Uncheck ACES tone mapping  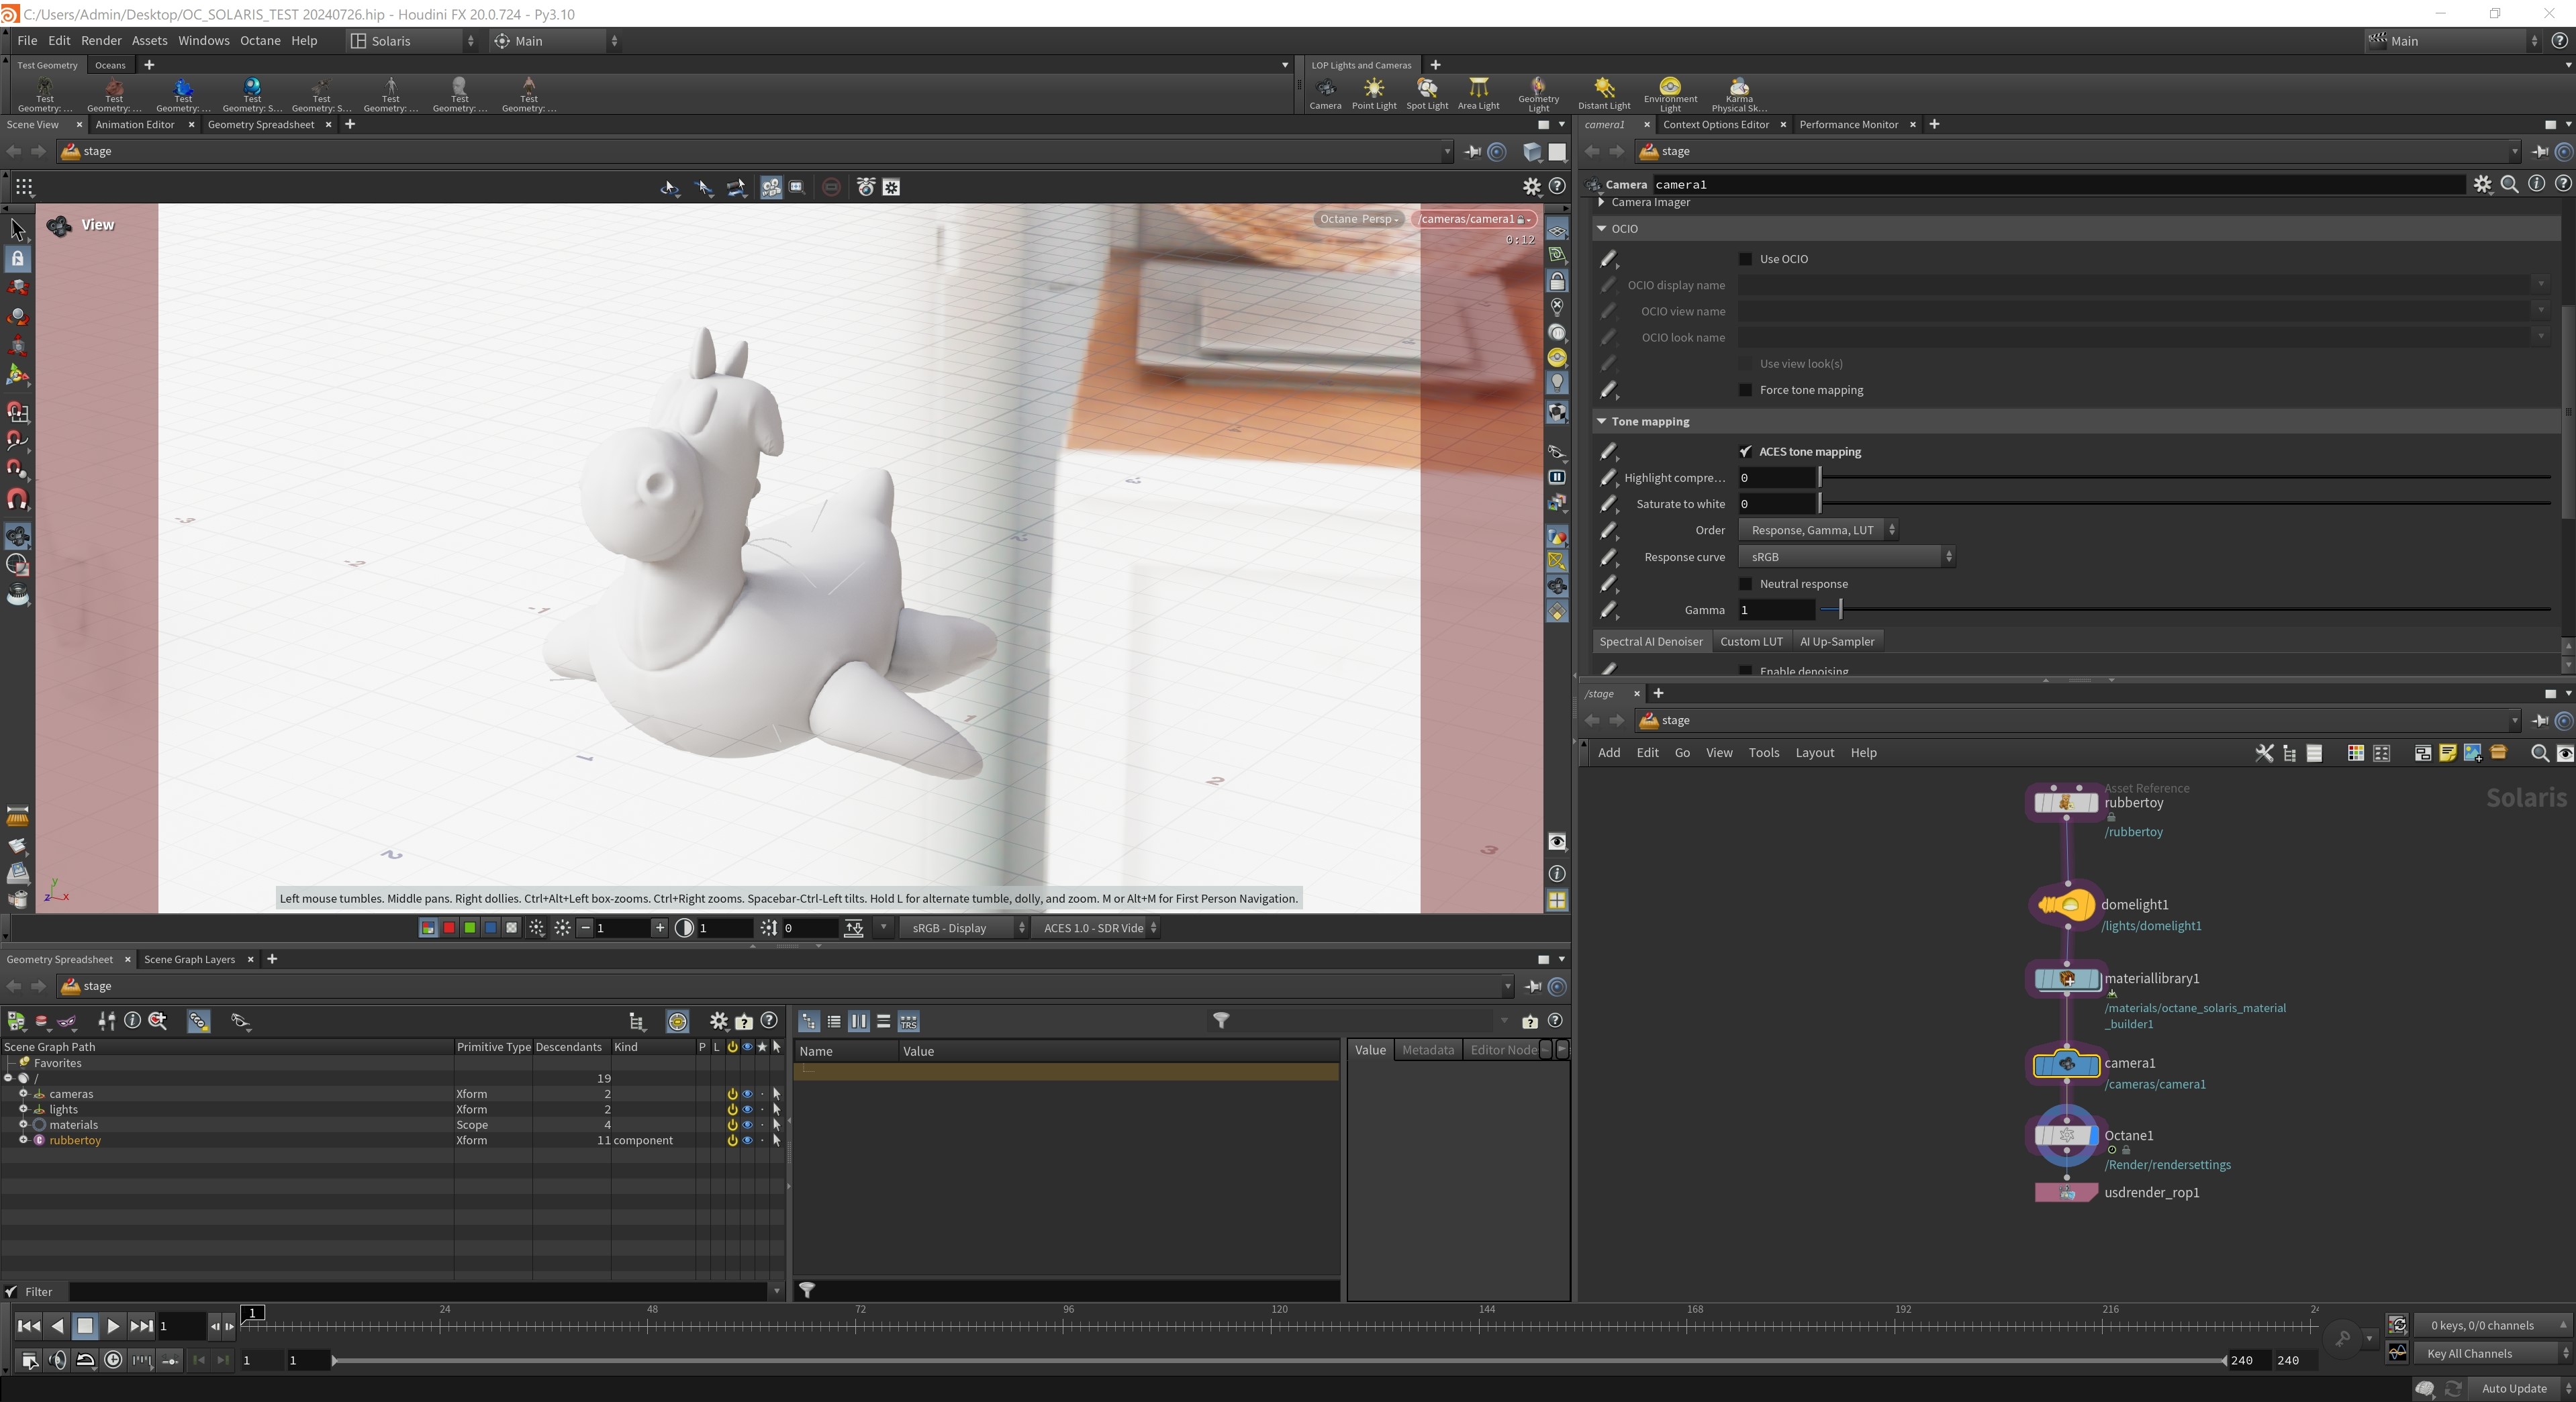(x=1746, y=452)
